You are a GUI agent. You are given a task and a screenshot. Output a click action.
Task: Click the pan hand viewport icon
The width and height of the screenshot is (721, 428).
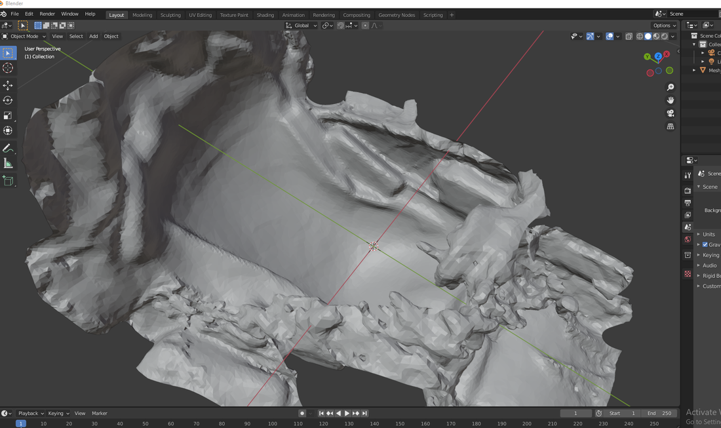[x=671, y=100]
